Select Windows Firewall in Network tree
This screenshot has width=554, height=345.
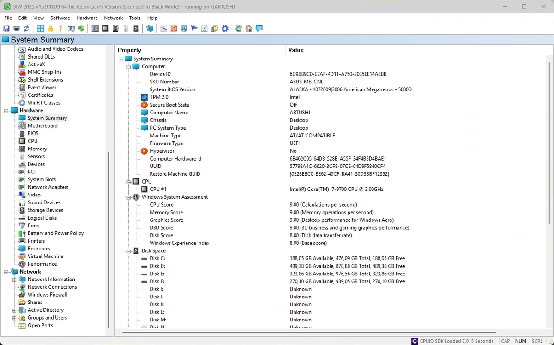coord(47,295)
